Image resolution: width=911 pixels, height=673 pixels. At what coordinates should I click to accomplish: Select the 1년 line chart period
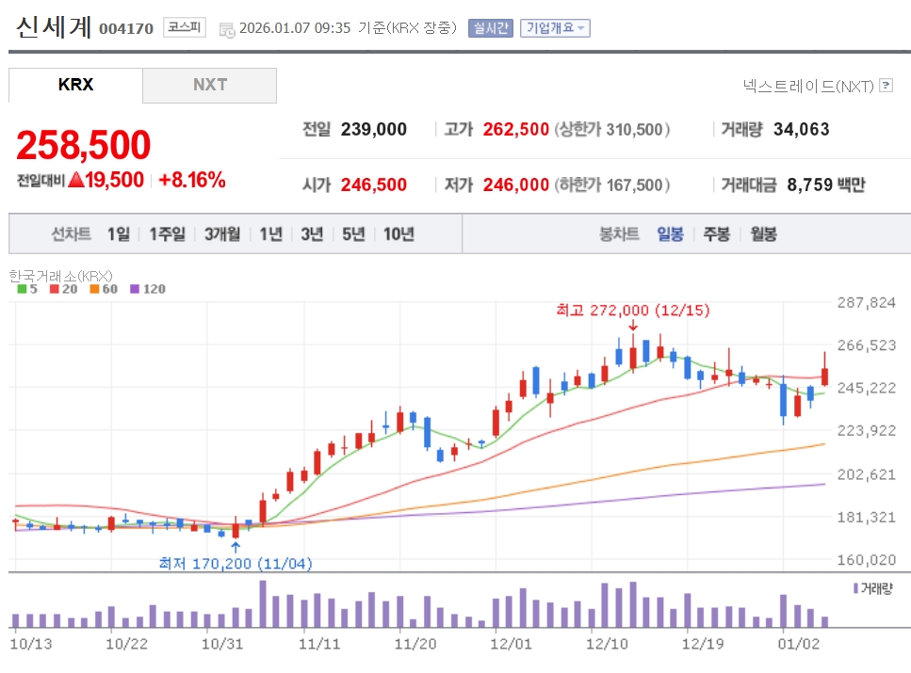[x=270, y=234]
